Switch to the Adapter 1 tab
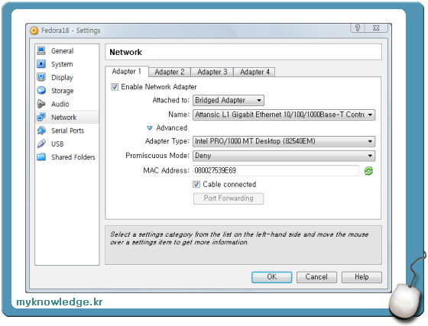Viewport: 428px width, 326px height. click(127, 72)
